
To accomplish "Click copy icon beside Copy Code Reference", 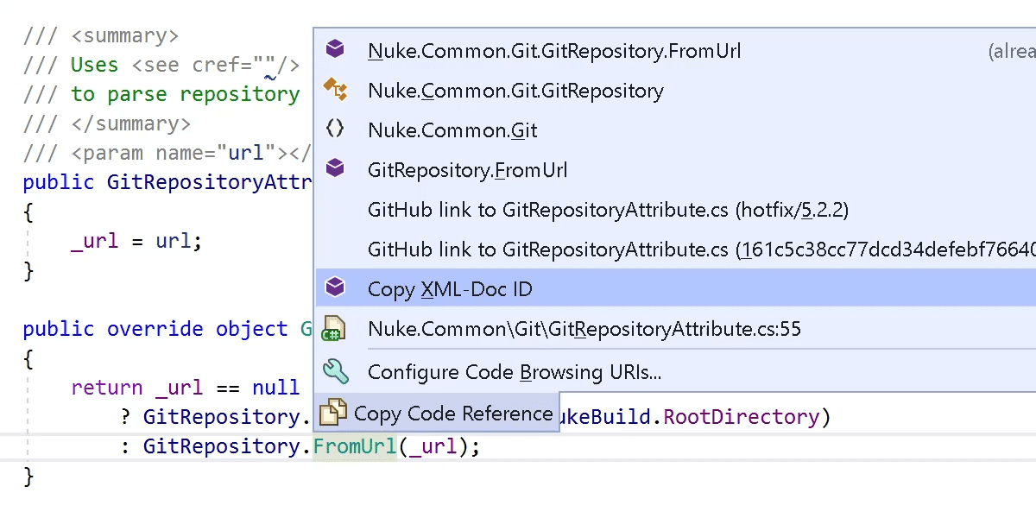I will (x=332, y=414).
